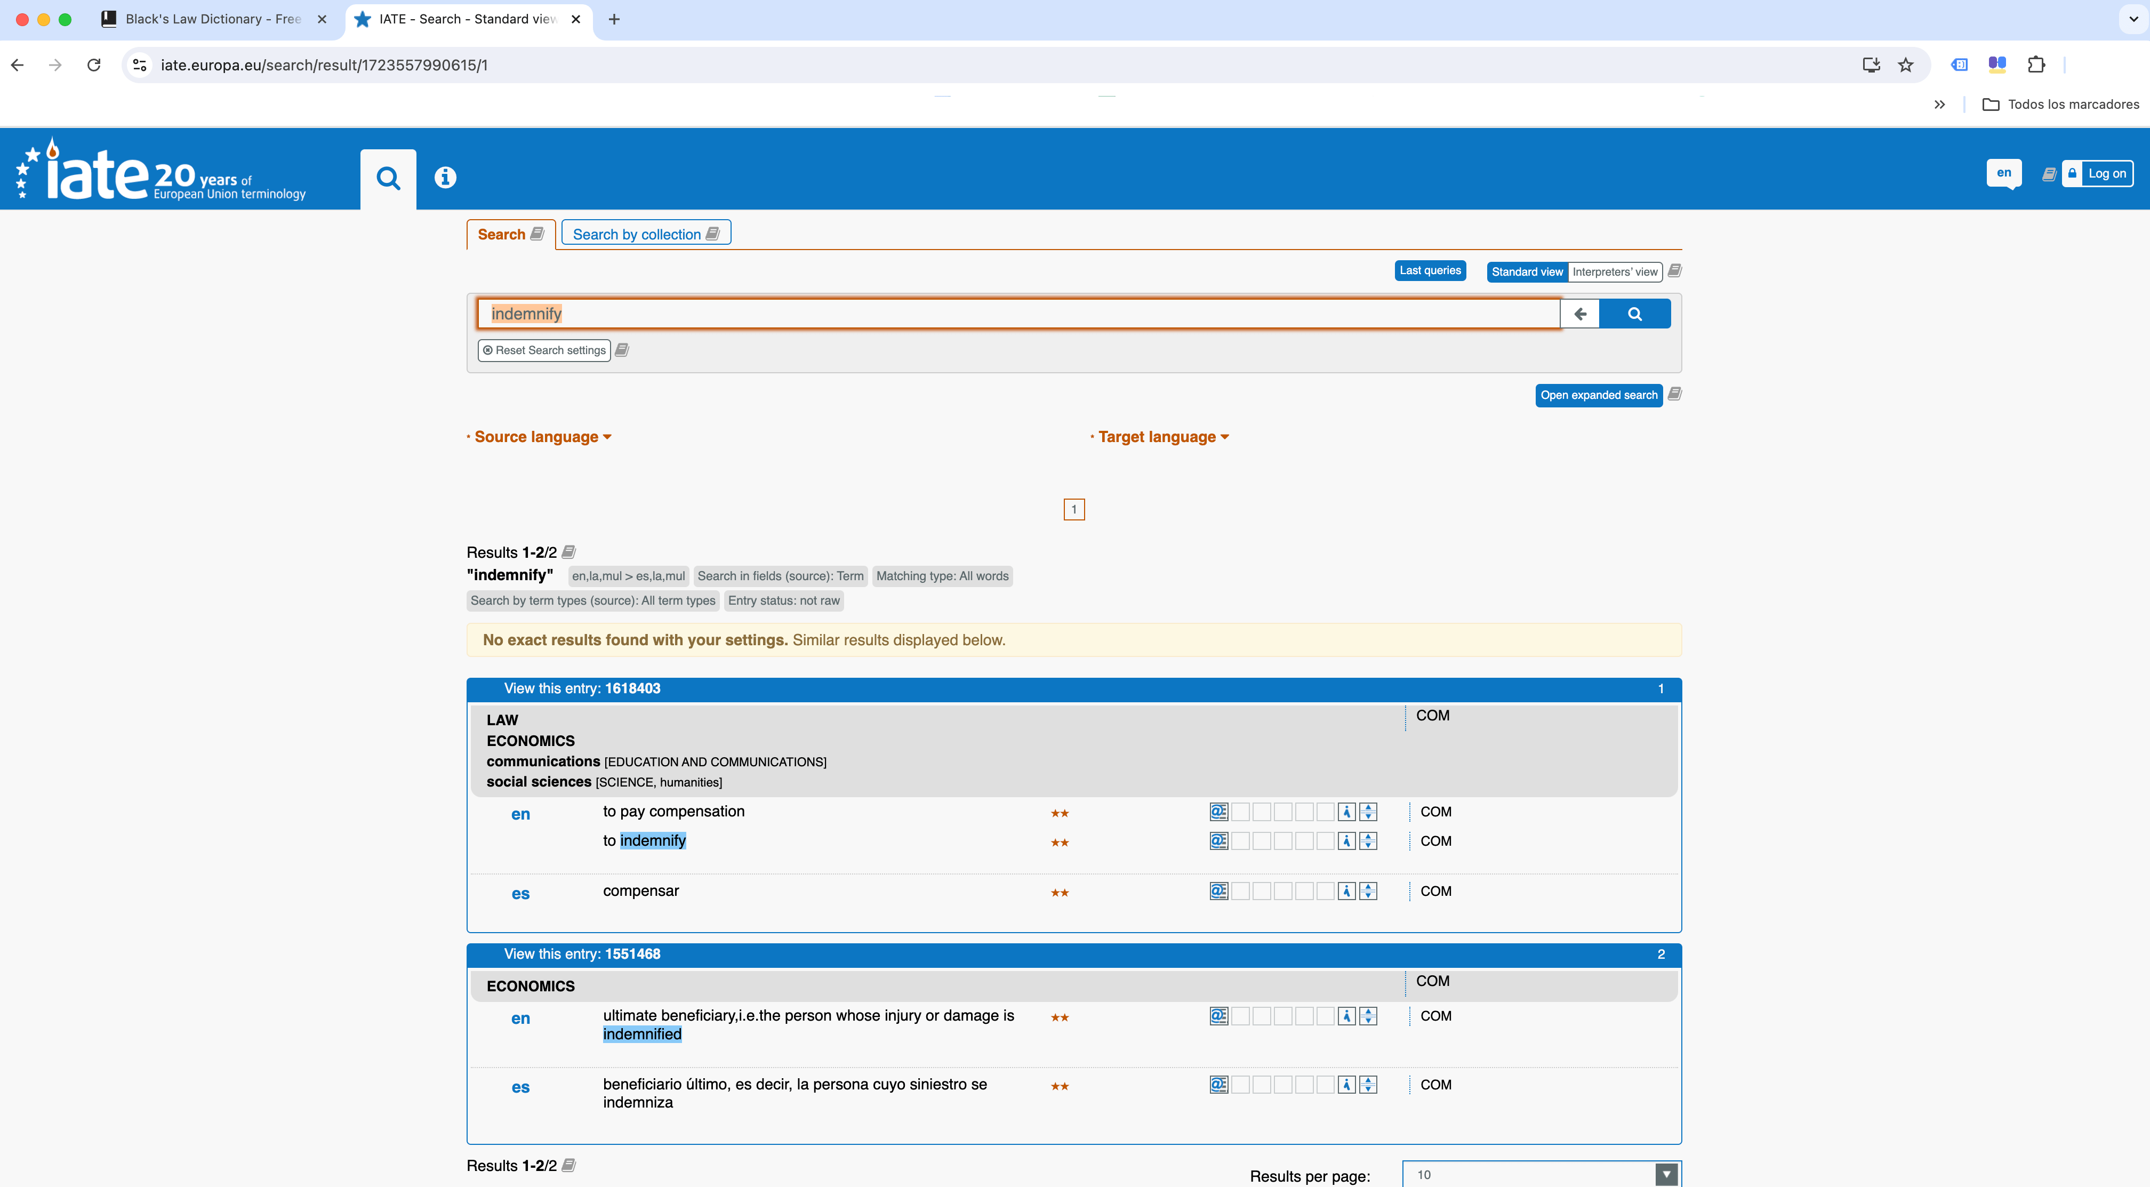
Task: Click the @ reference icon for 'compensar'
Action: [x=1218, y=891]
